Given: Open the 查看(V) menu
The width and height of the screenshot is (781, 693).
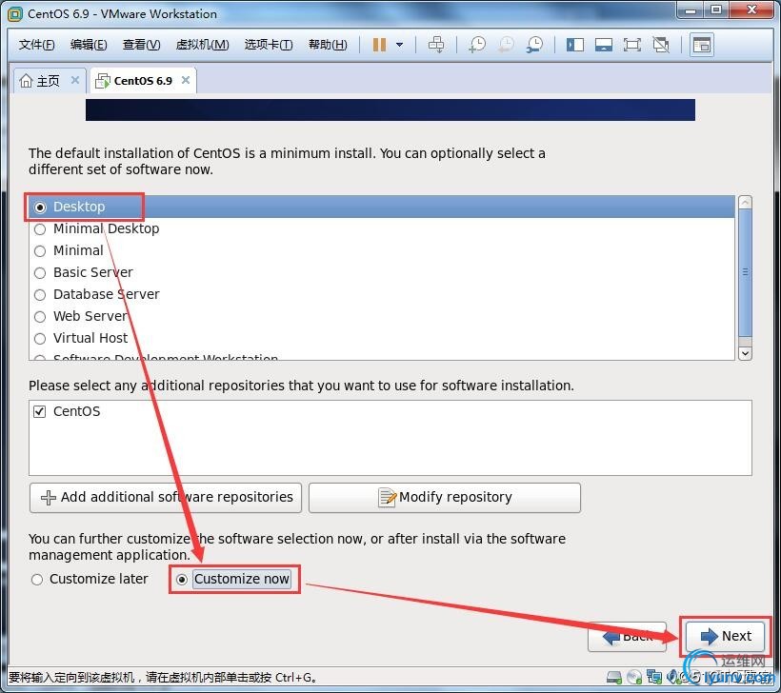Looking at the screenshot, I should tap(142, 45).
